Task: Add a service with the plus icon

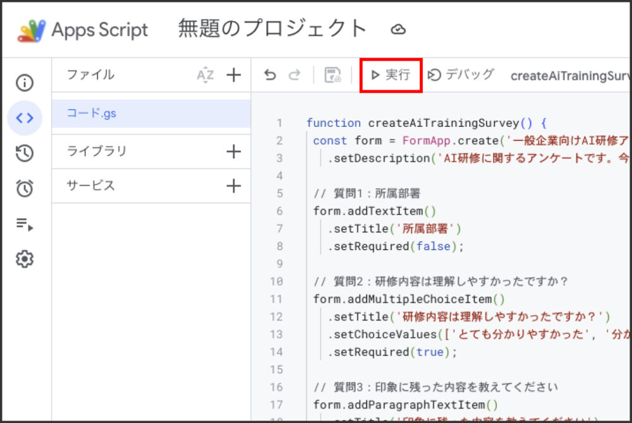Action: (x=234, y=186)
